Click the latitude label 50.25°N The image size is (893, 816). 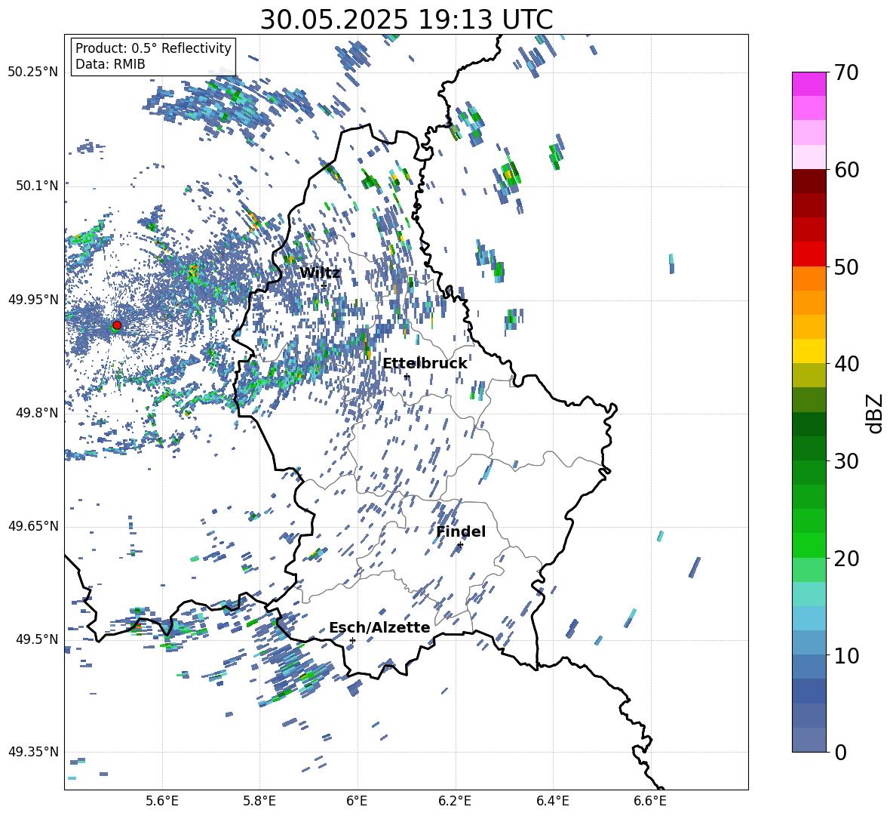tap(33, 72)
